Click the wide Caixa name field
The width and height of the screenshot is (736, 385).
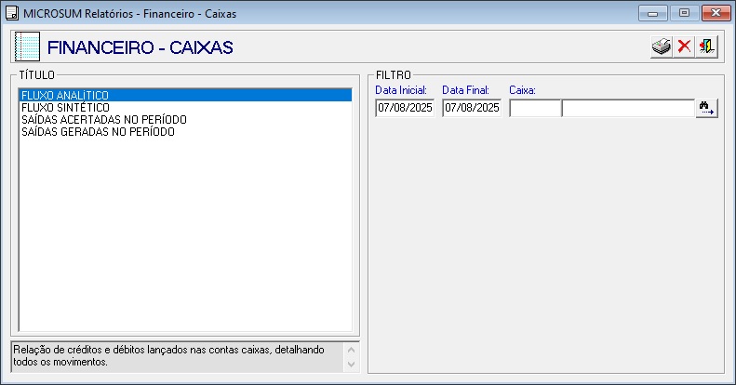[628, 109]
